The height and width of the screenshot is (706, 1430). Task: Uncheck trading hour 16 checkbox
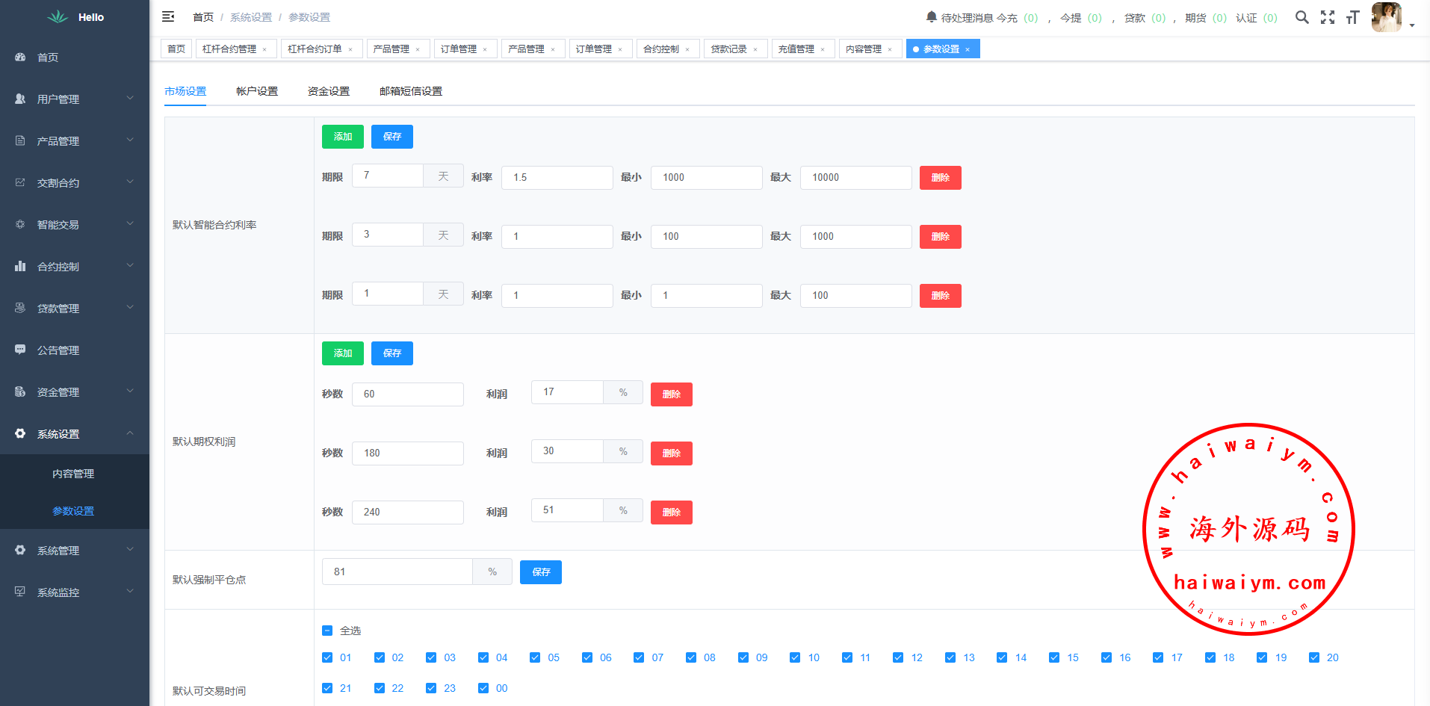[1106, 657]
